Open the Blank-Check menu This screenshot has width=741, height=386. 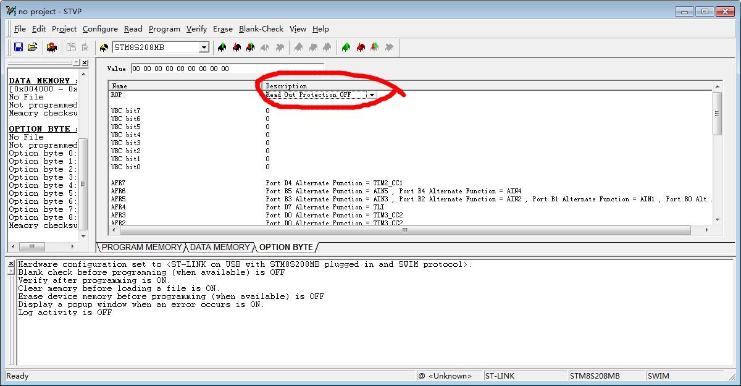261,29
